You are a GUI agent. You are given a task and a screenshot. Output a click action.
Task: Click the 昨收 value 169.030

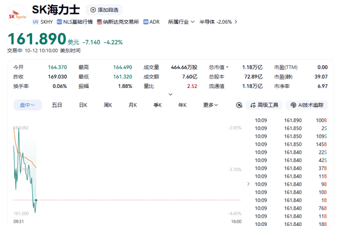tap(57, 77)
